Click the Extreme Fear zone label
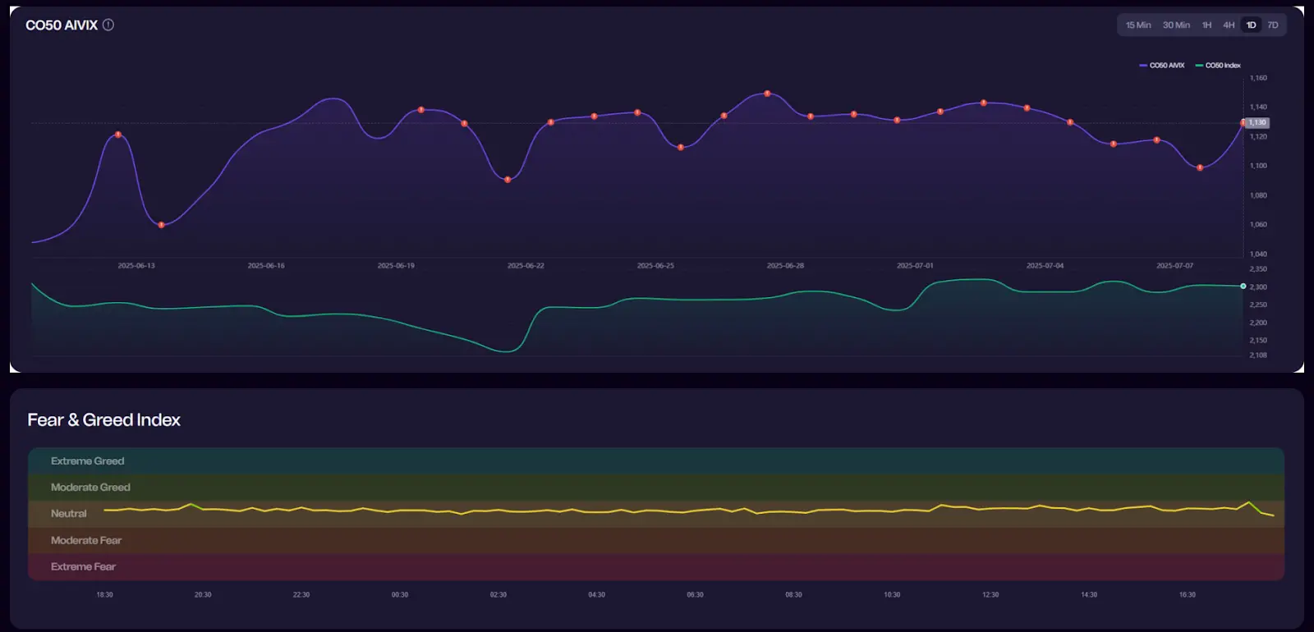The image size is (1314, 632). pos(83,567)
